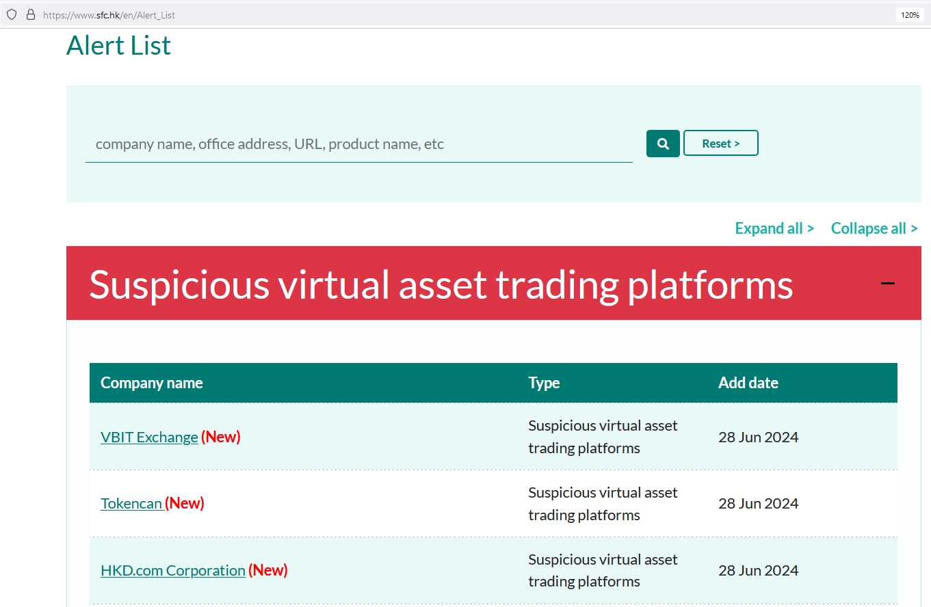Image resolution: width=931 pixels, height=607 pixels.
Task: Focus the company name search field
Action: point(358,144)
